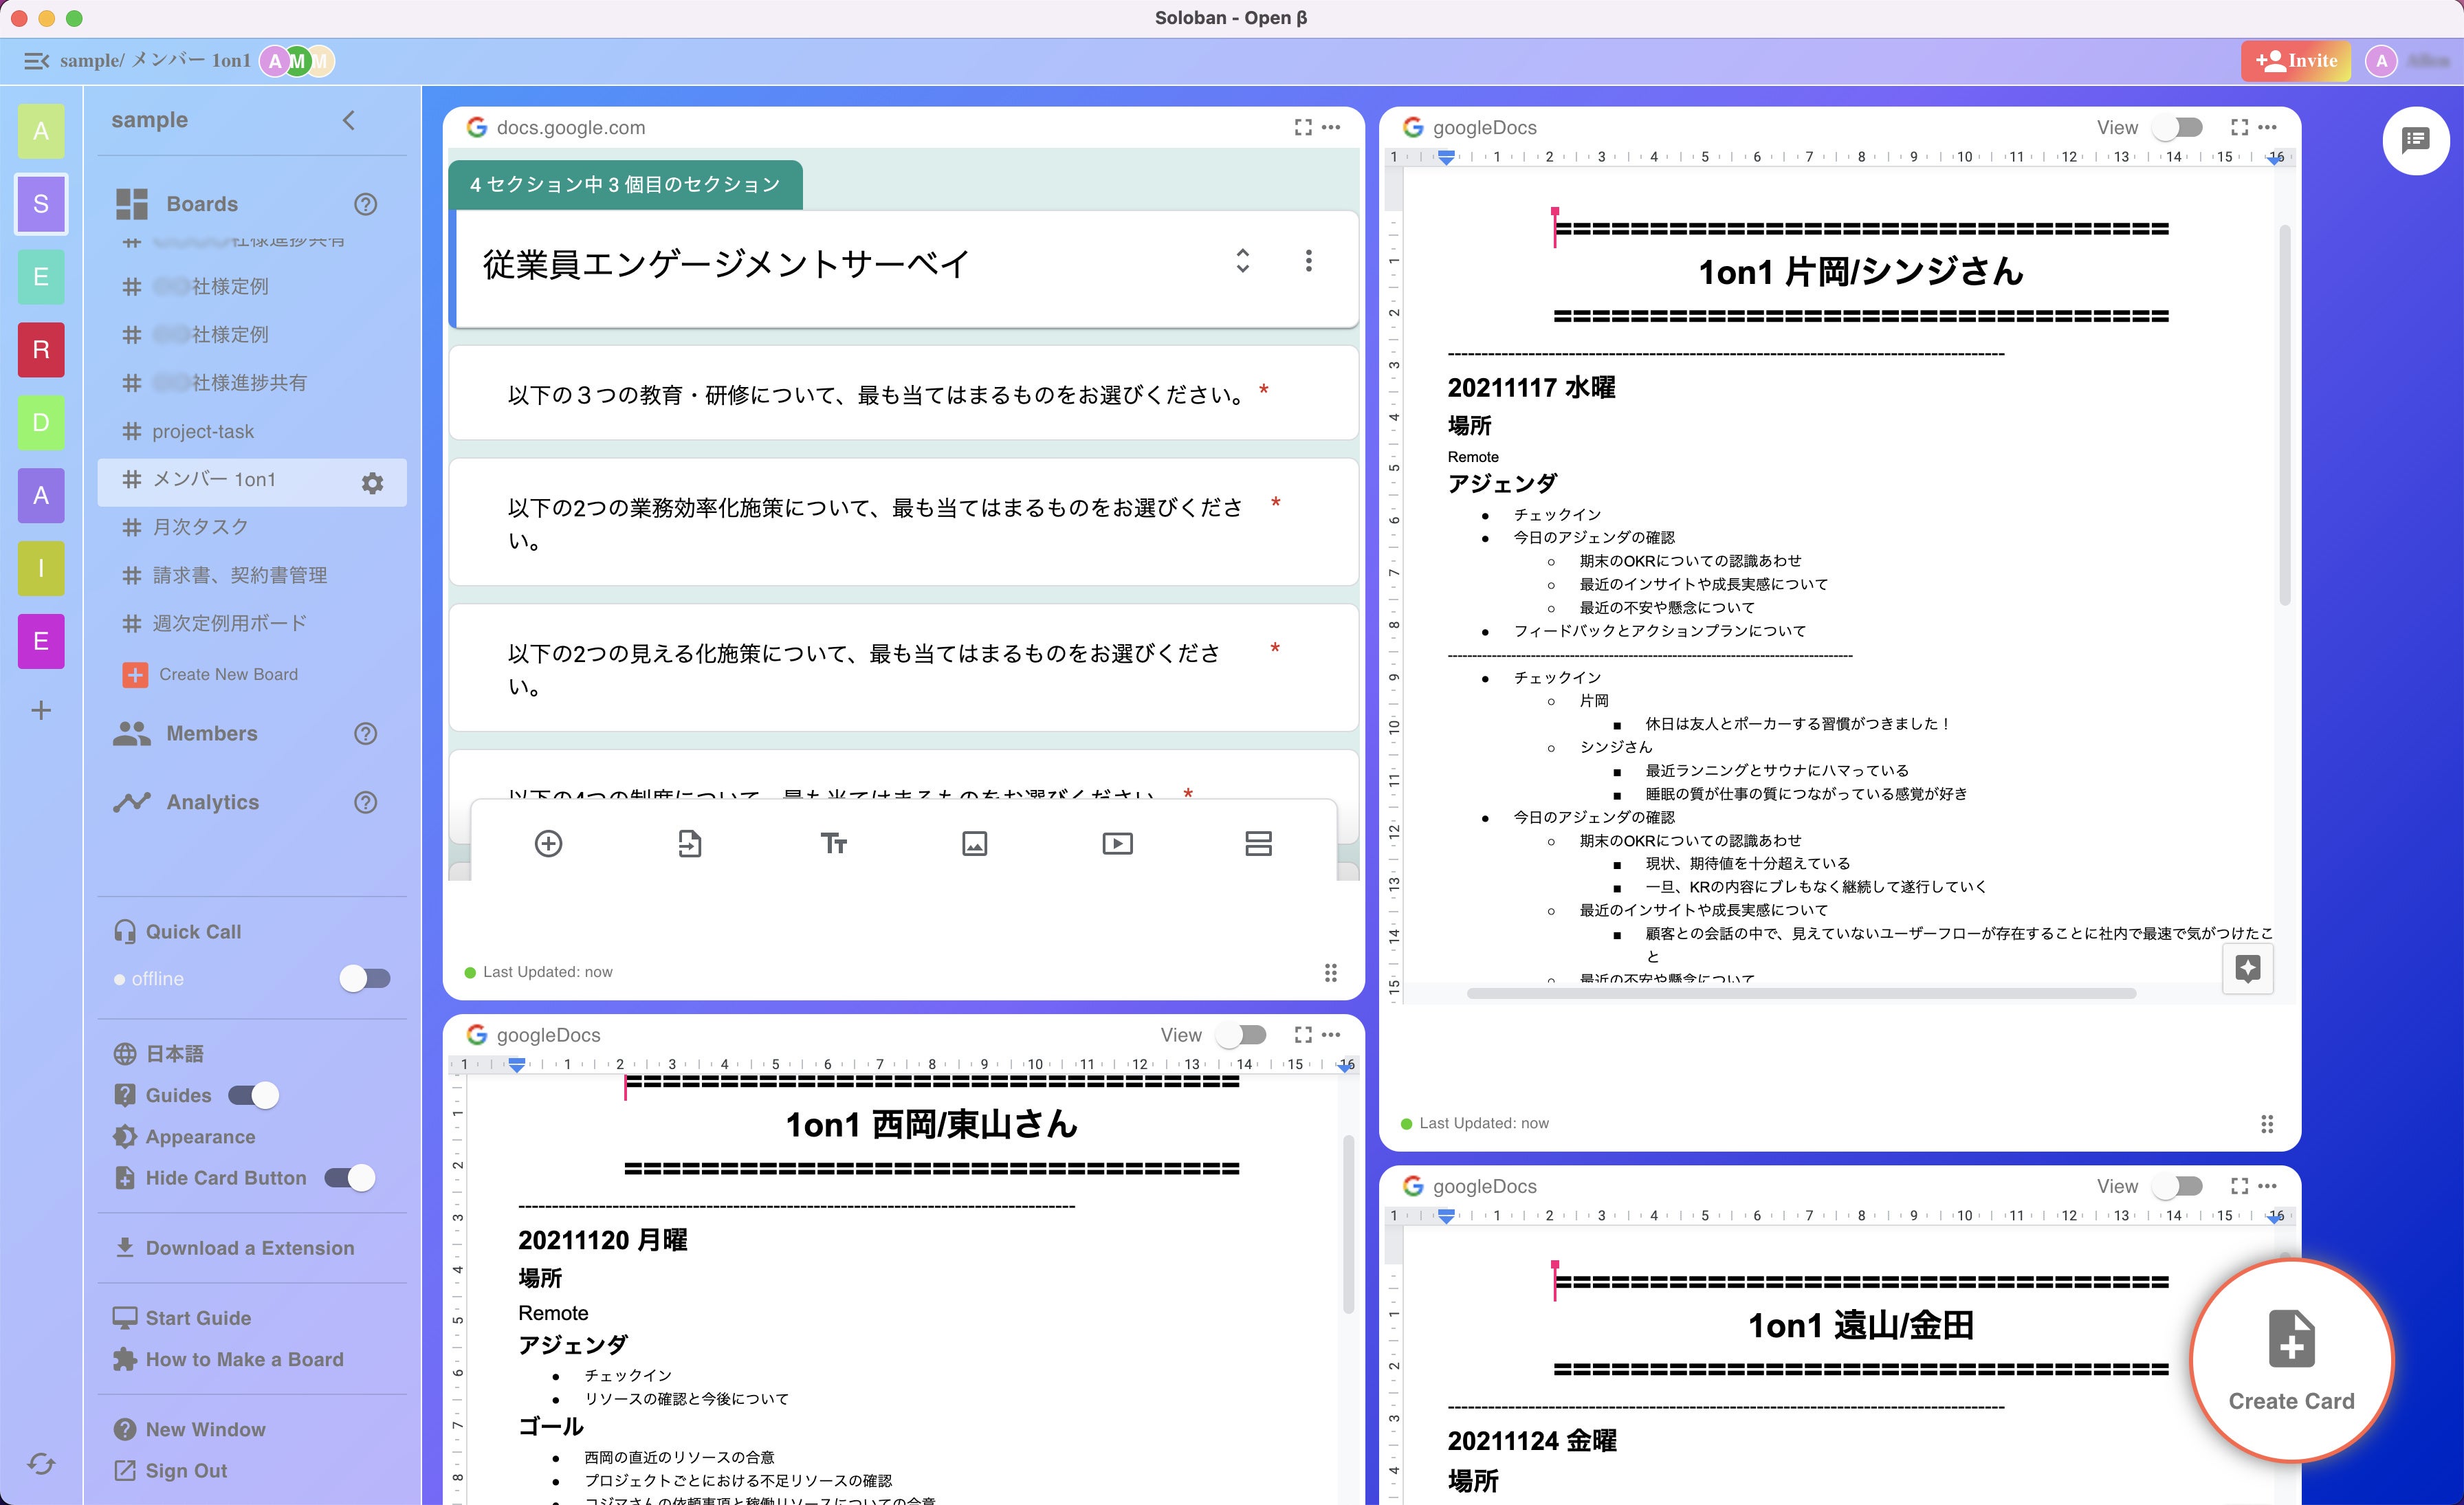
Task: Select the import questions icon
Action: (x=691, y=843)
